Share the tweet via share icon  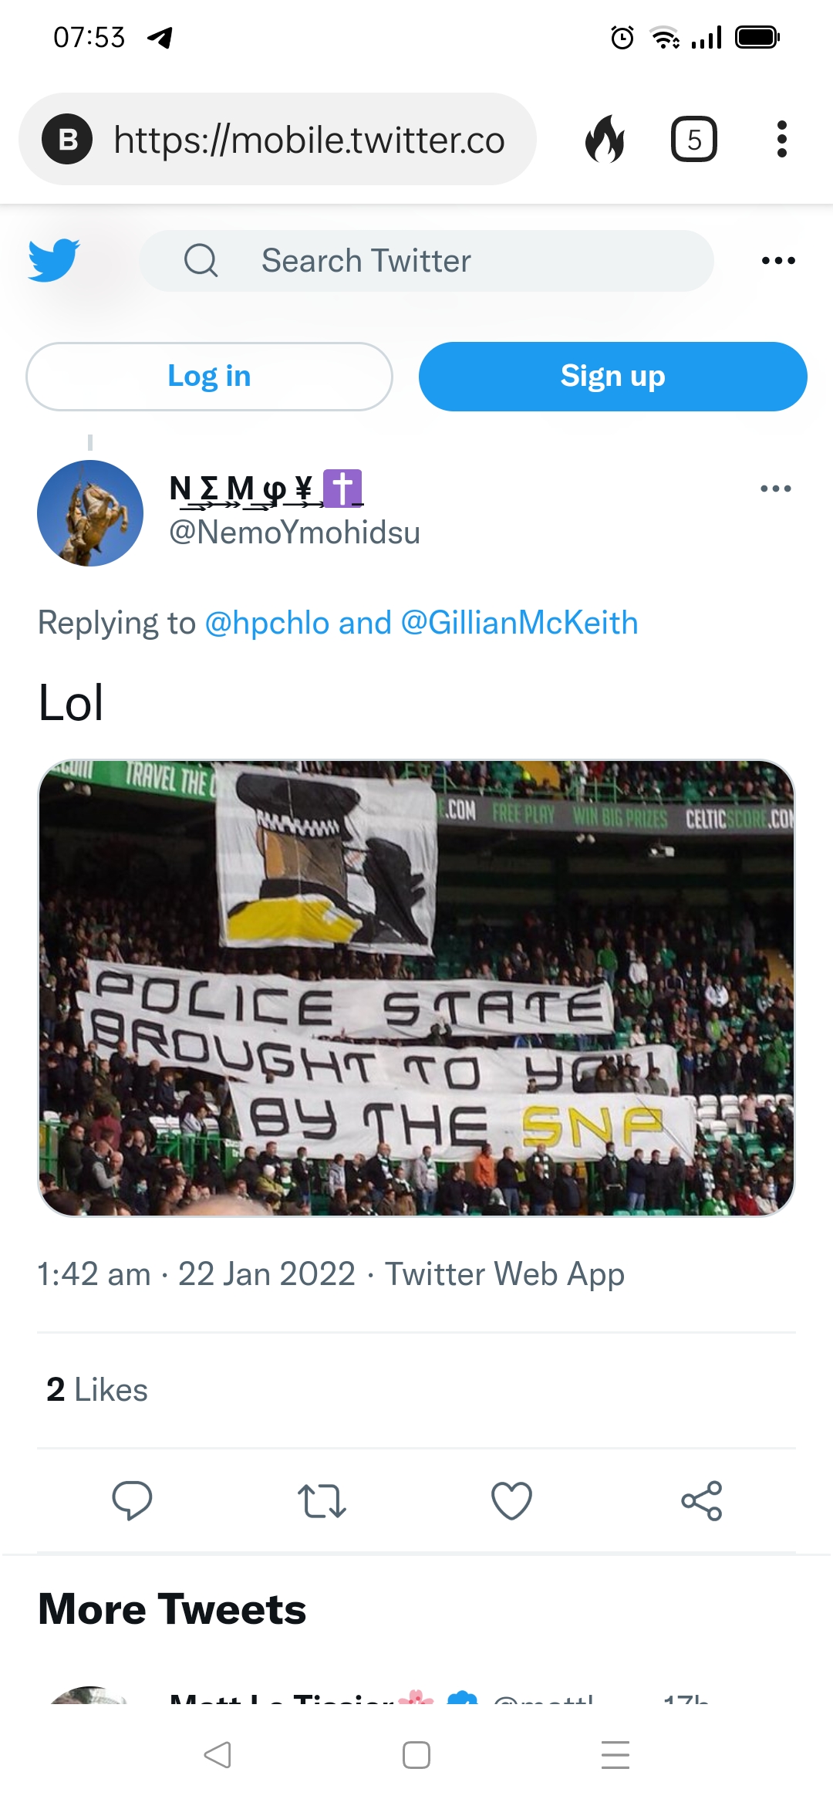(701, 1500)
